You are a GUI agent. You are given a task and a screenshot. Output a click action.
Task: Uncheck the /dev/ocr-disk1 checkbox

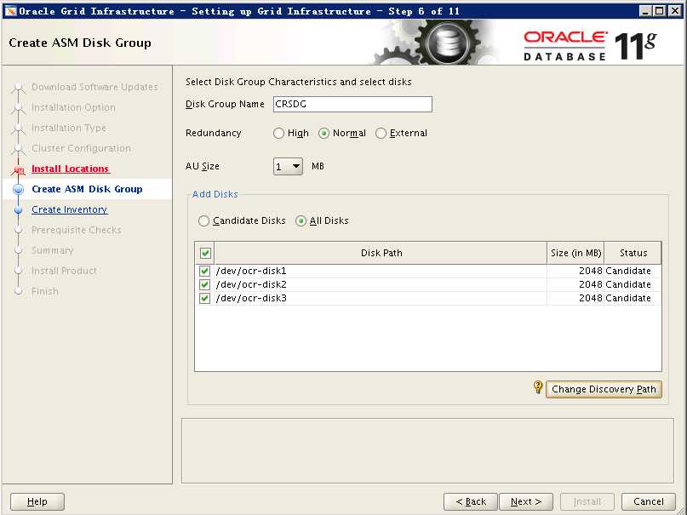(204, 271)
